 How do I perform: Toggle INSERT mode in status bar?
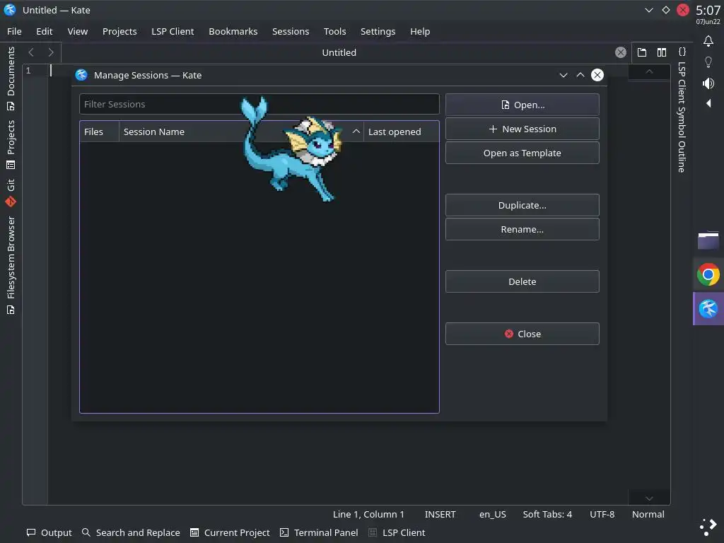pyautogui.click(x=440, y=514)
